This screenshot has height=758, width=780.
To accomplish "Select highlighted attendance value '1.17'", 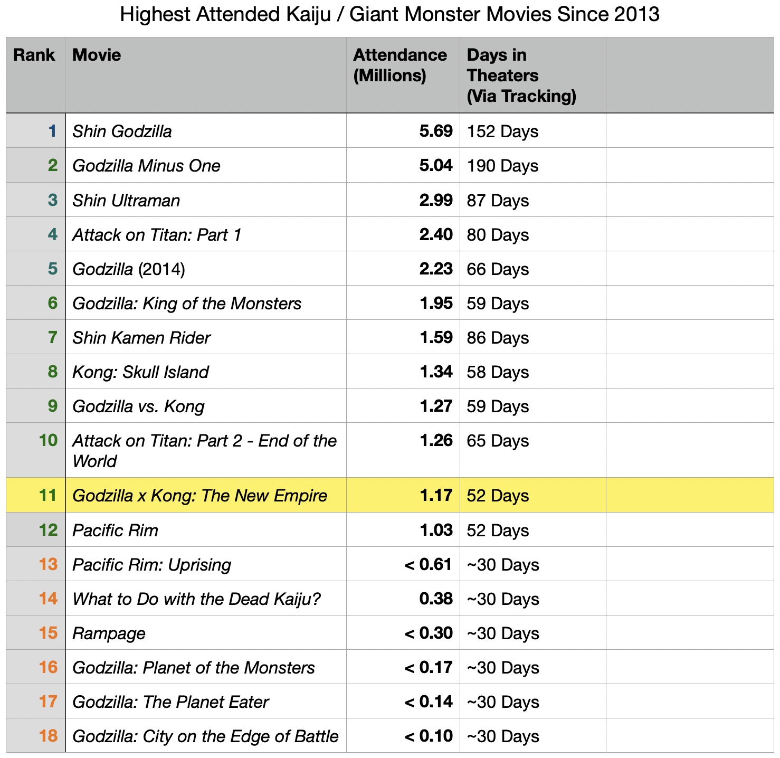I will tap(436, 495).
